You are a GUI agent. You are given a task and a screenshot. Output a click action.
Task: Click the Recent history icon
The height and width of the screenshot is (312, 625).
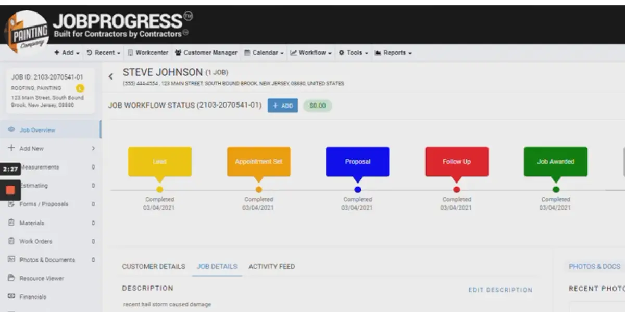coord(89,53)
